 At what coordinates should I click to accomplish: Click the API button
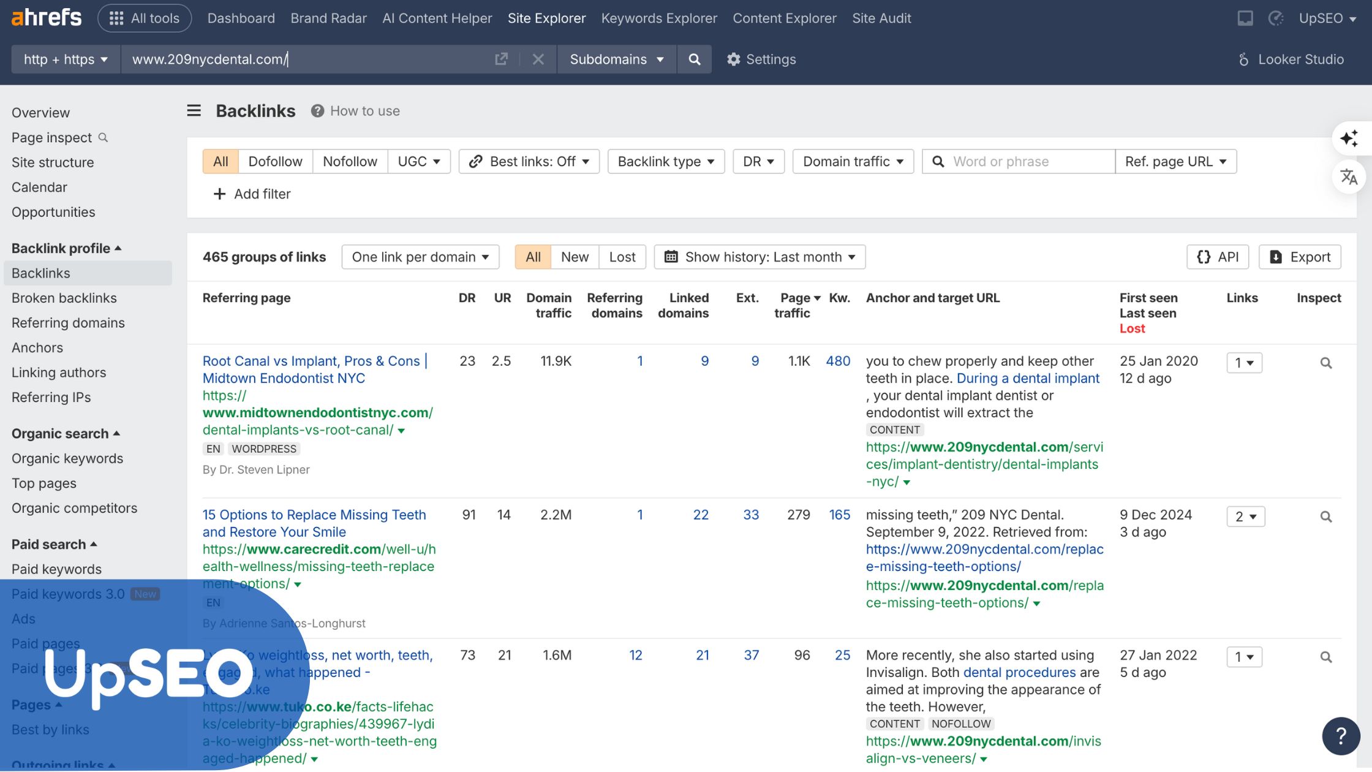coord(1218,257)
